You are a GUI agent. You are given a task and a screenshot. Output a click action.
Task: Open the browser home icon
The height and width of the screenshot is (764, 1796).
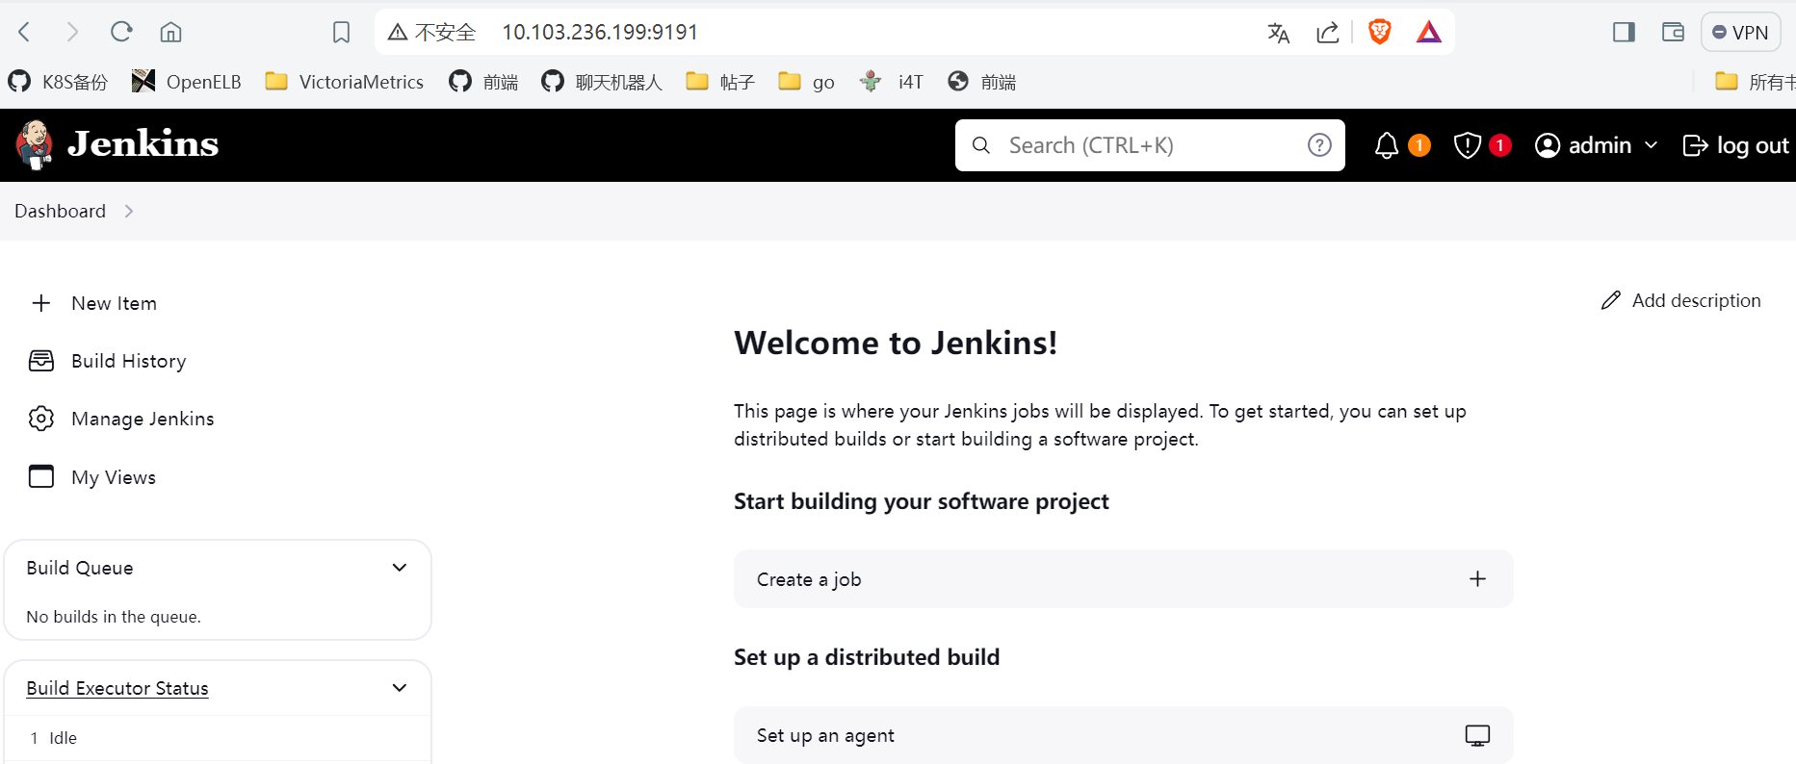pyautogui.click(x=170, y=32)
